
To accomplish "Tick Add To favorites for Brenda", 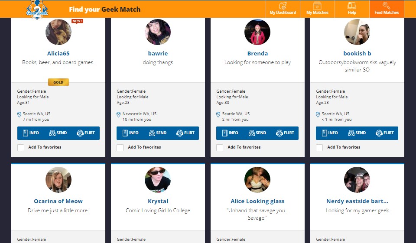I will pos(220,148).
